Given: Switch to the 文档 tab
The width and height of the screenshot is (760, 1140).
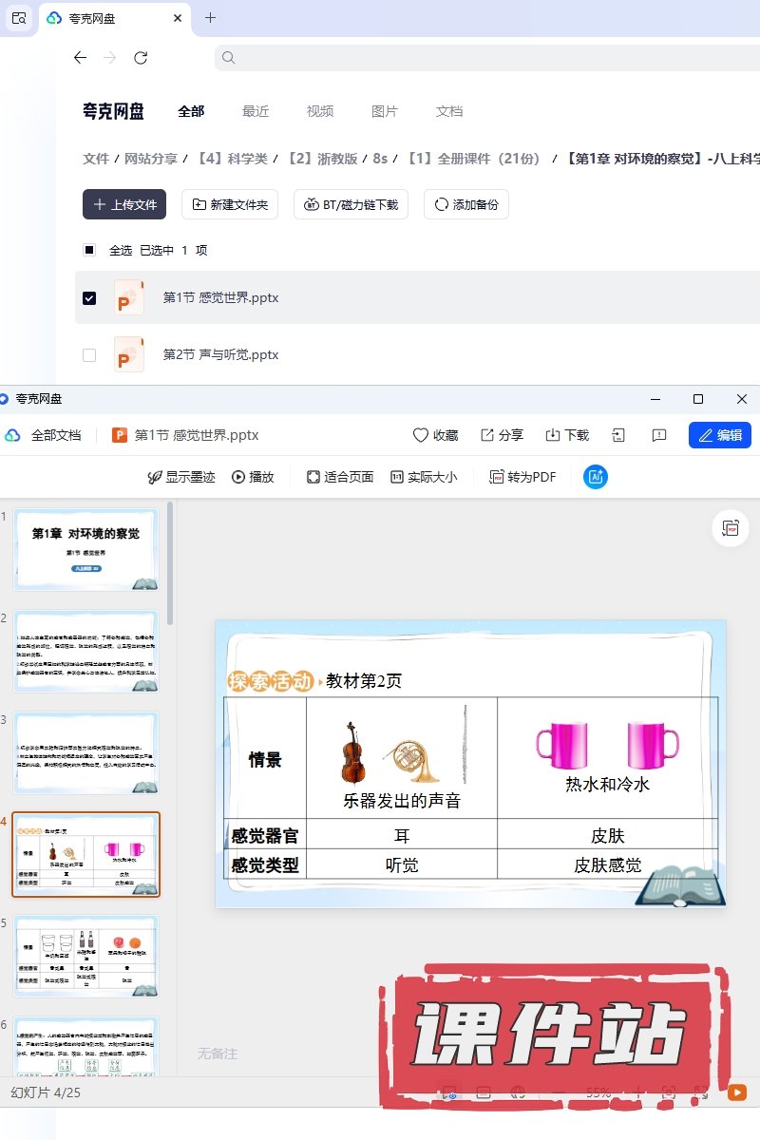Looking at the screenshot, I should tap(449, 111).
